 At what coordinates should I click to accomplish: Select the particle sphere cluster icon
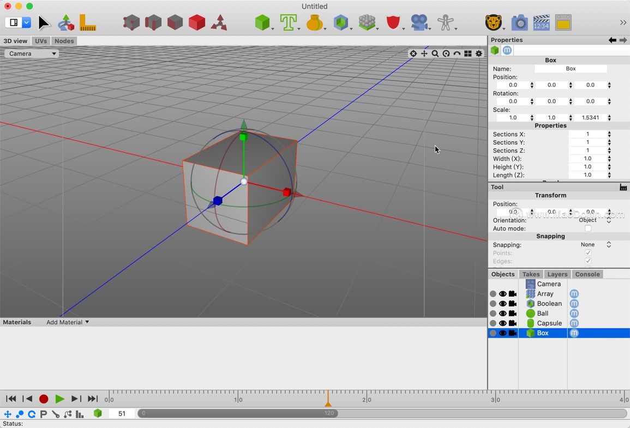(x=368, y=22)
